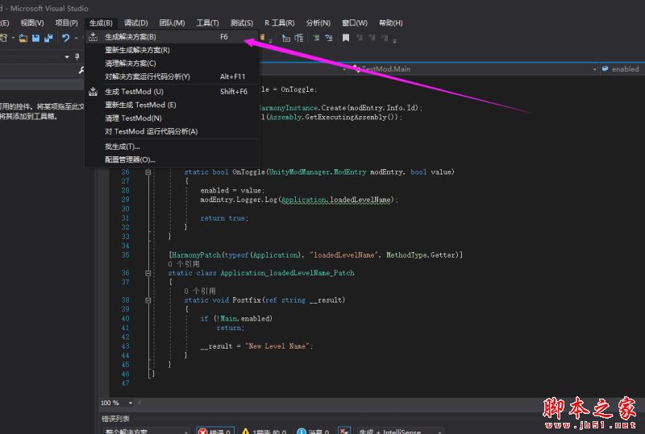645x434 pixels.
Task: Click the Open File folder toolbar icon
Action: [x=23, y=38]
